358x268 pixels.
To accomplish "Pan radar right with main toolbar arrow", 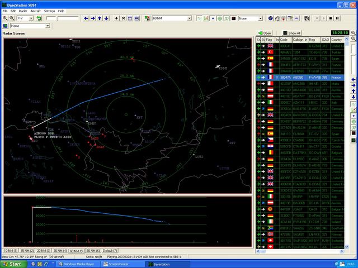I will (93, 18).
